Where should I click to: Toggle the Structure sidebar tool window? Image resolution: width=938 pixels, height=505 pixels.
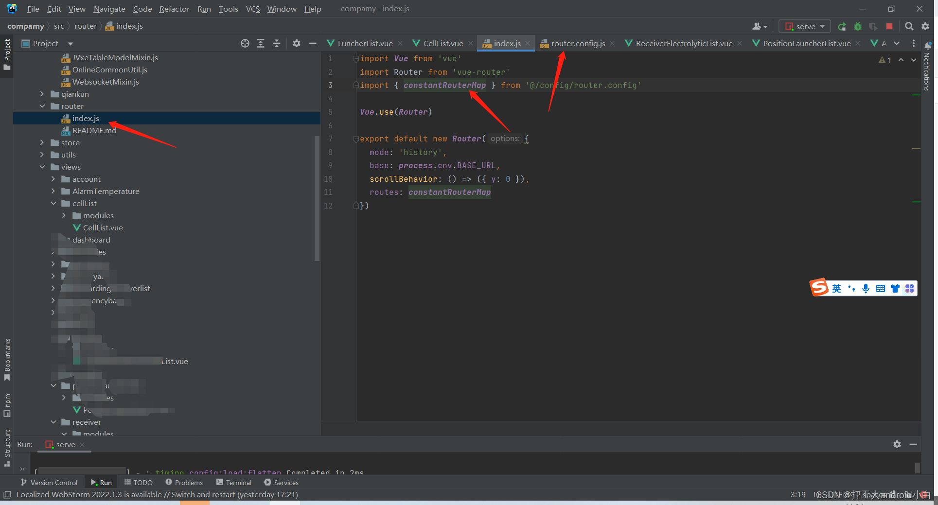7,448
